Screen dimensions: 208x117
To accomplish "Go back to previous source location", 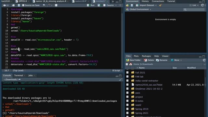I will point(4,5).
